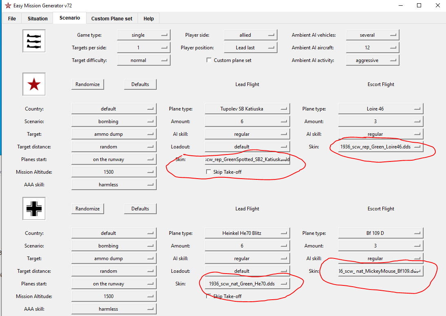
Task: Open the Custom Plane set tab
Action: point(112,18)
